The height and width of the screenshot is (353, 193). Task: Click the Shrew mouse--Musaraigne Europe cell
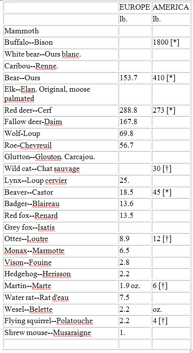point(135,333)
